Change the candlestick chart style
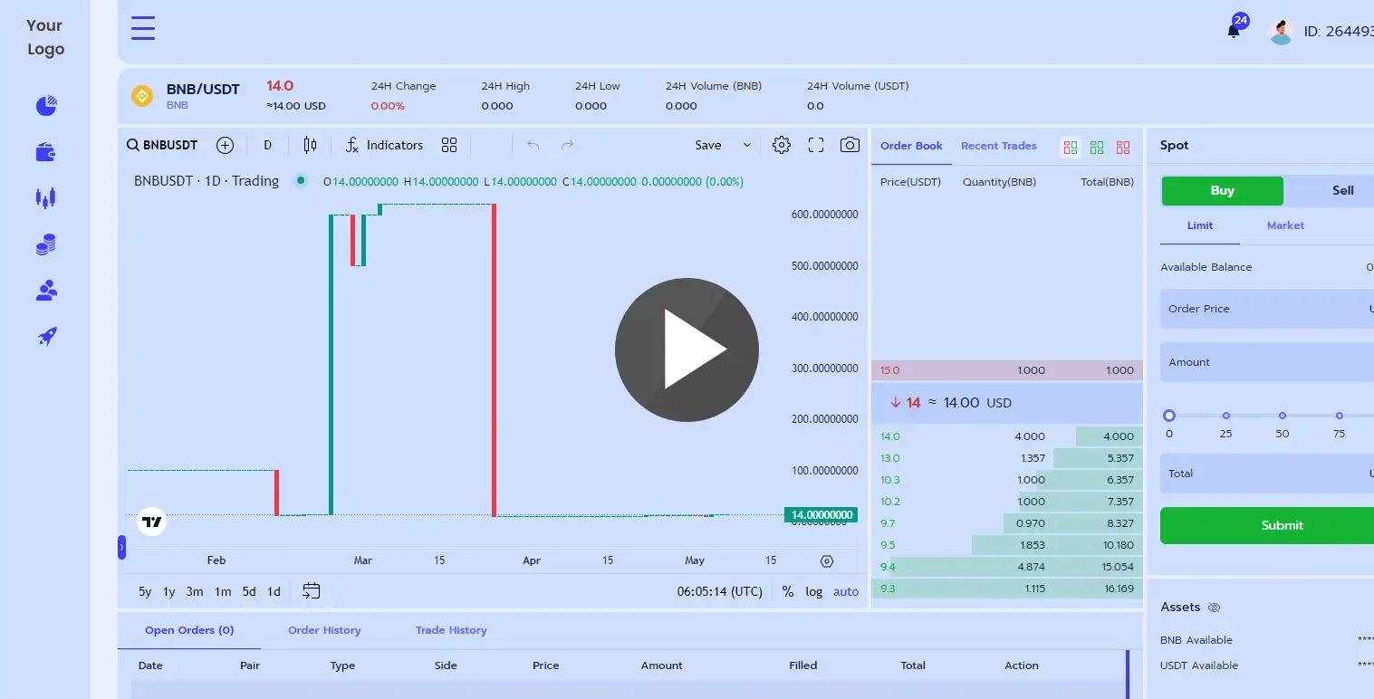1374x699 pixels. 311,145
